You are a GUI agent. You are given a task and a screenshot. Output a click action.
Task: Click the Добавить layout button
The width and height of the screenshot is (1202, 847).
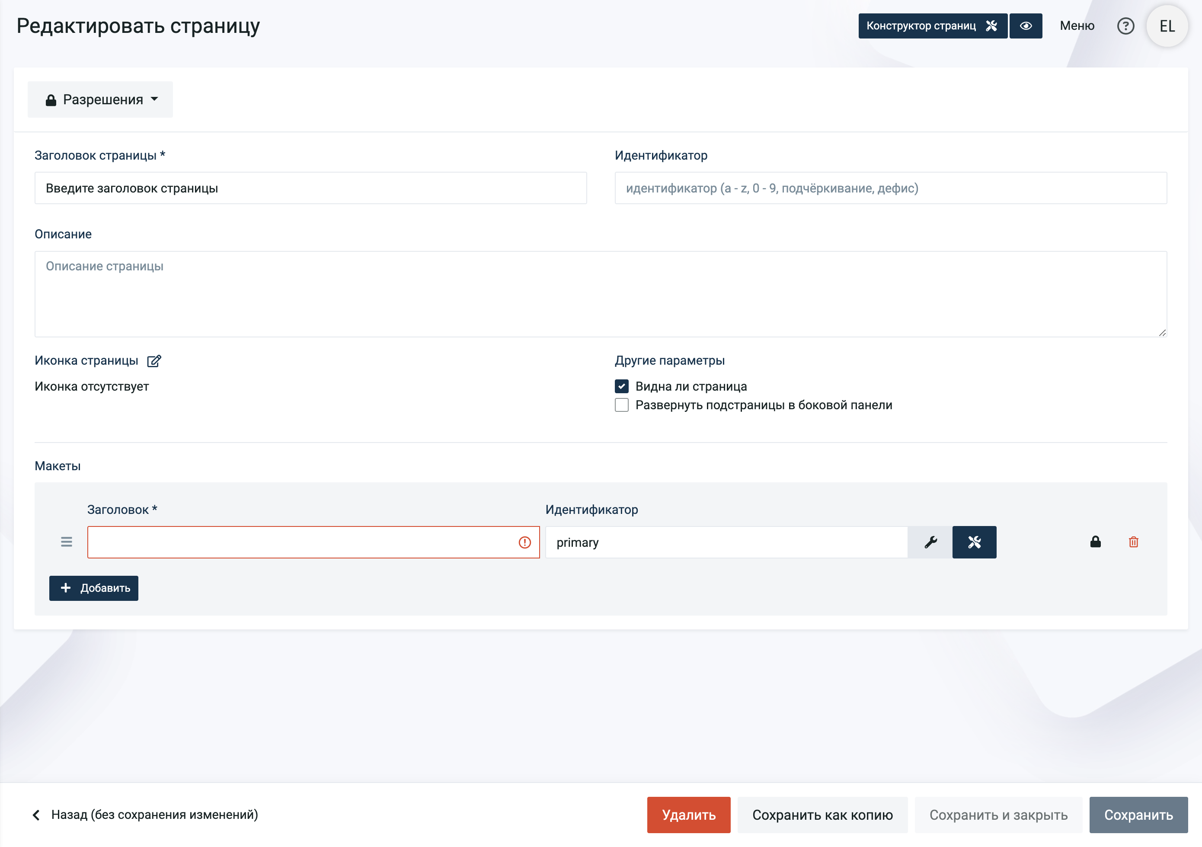94,588
